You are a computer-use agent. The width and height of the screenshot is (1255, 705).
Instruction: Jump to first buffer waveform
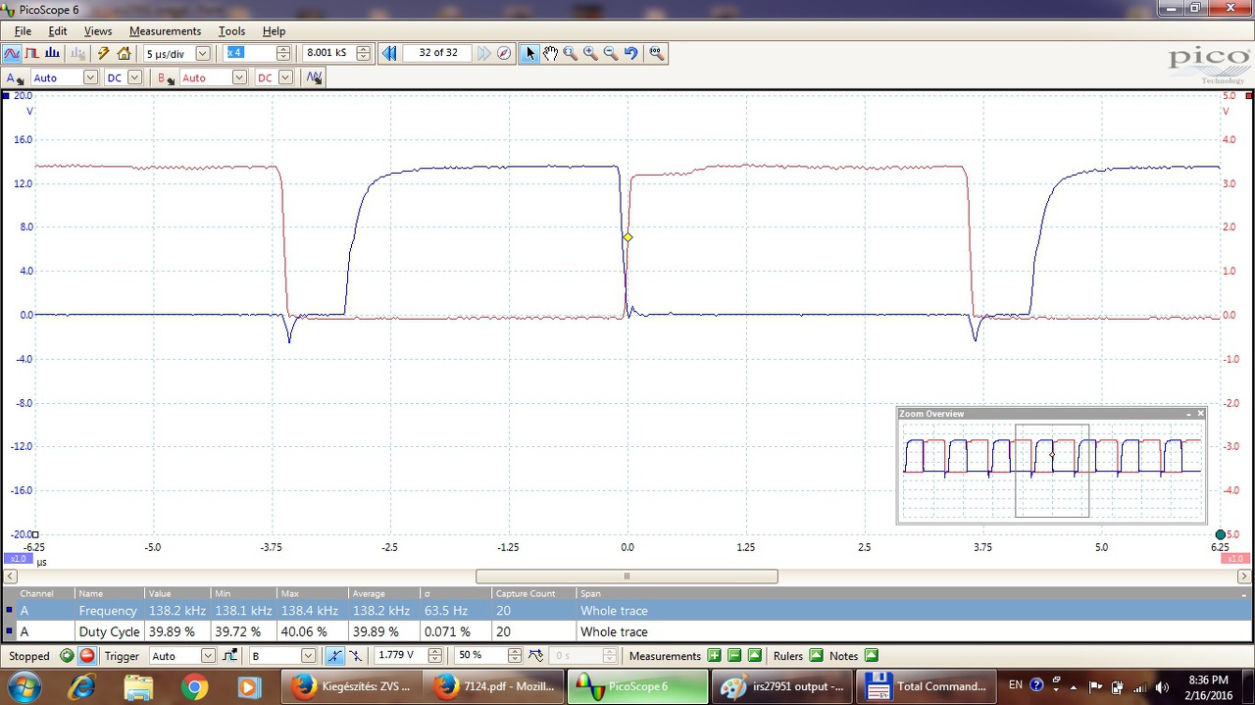[389, 53]
